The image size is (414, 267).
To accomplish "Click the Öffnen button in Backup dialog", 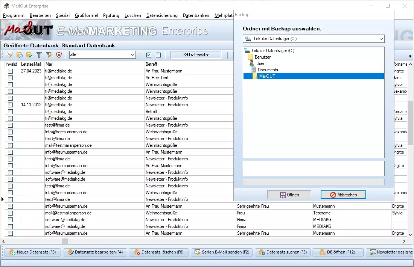I will tap(289, 195).
